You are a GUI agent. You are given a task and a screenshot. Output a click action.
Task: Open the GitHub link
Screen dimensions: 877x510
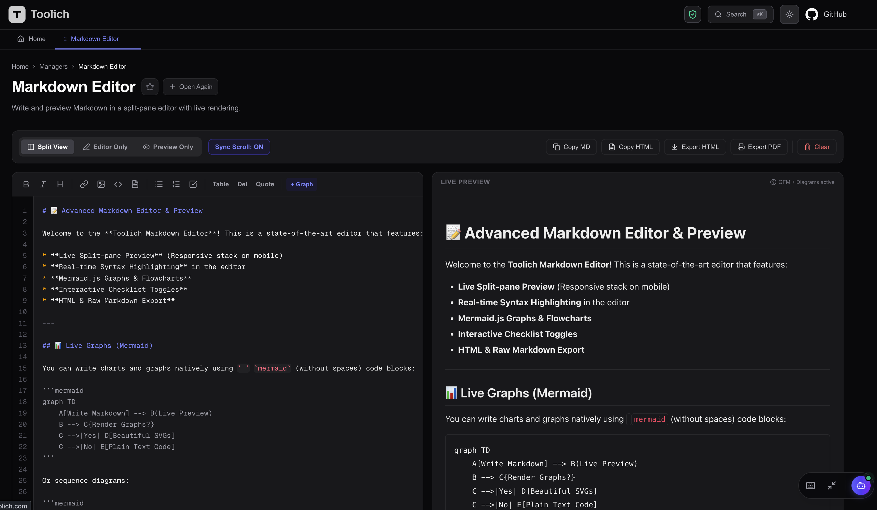tap(826, 14)
